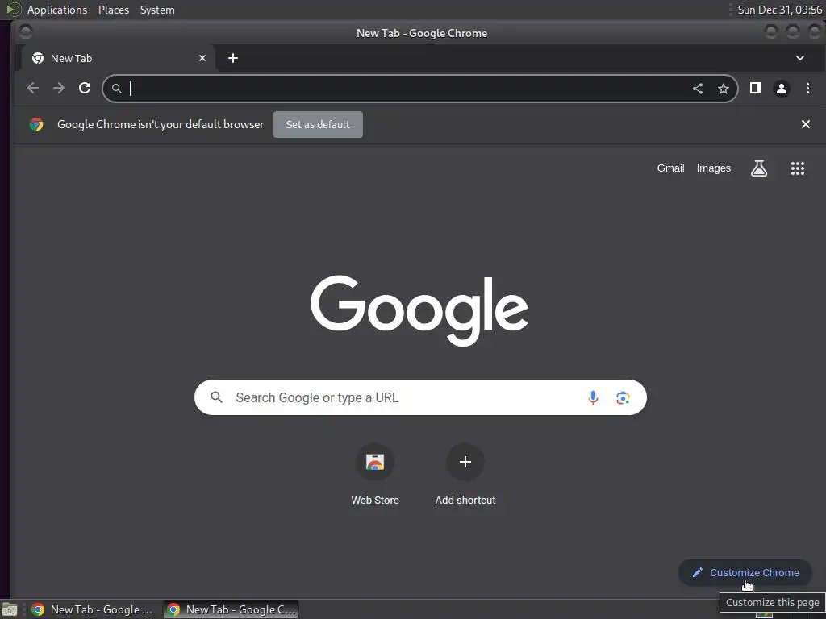Open the System menu
This screenshot has width=826, height=619.
pos(157,10)
